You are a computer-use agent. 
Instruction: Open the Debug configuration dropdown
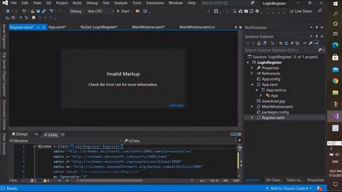pyautogui.click(x=77, y=11)
